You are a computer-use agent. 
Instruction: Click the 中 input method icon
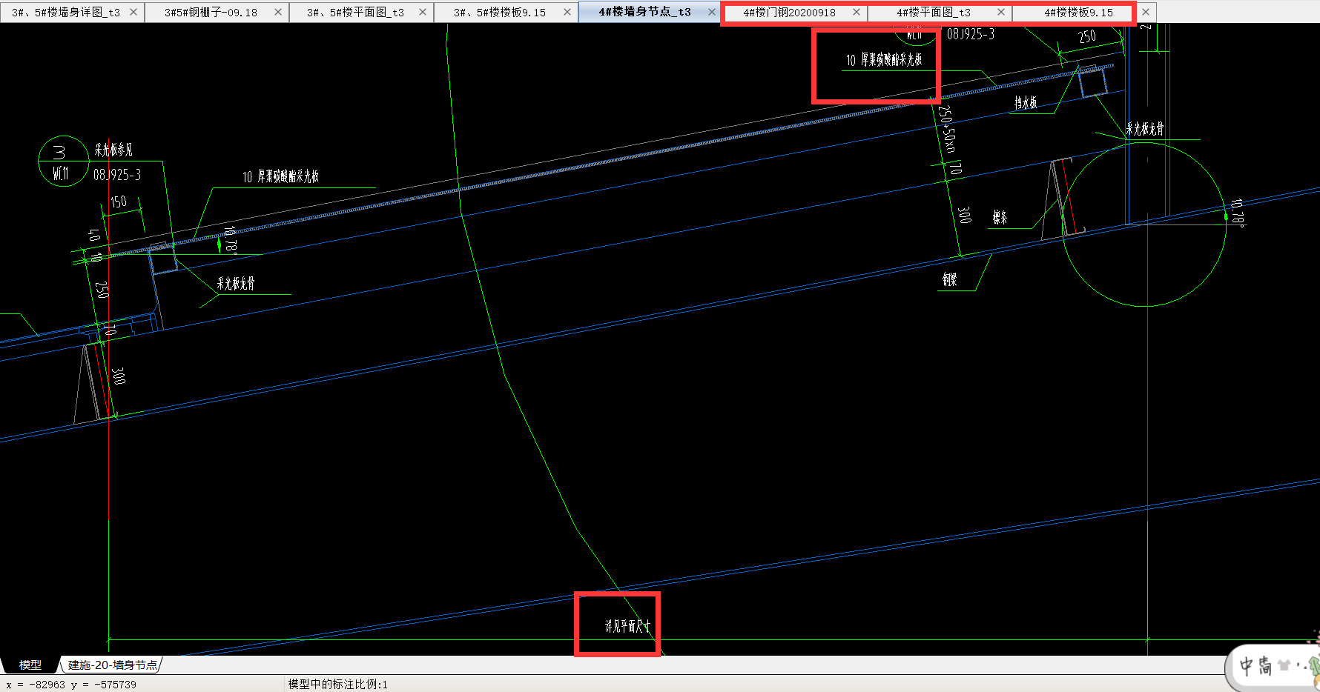coord(1246,665)
